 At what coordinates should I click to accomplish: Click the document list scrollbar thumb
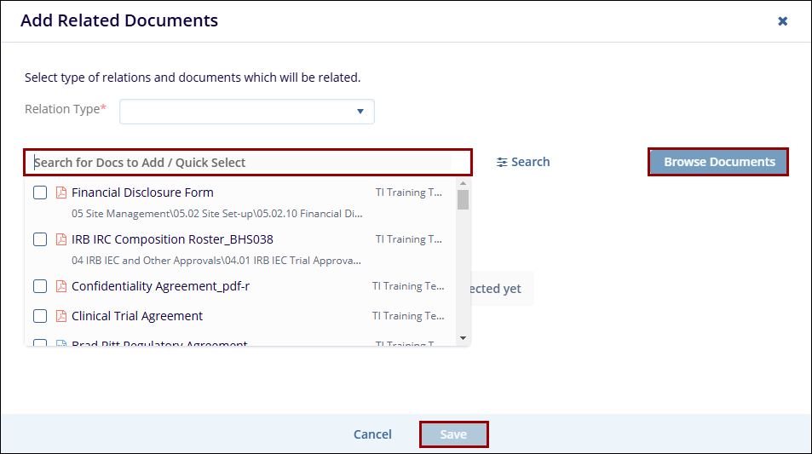[x=463, y=199]
